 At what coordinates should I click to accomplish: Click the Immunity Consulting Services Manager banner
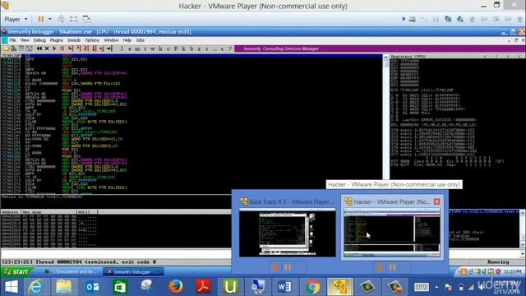click(380, 49)
